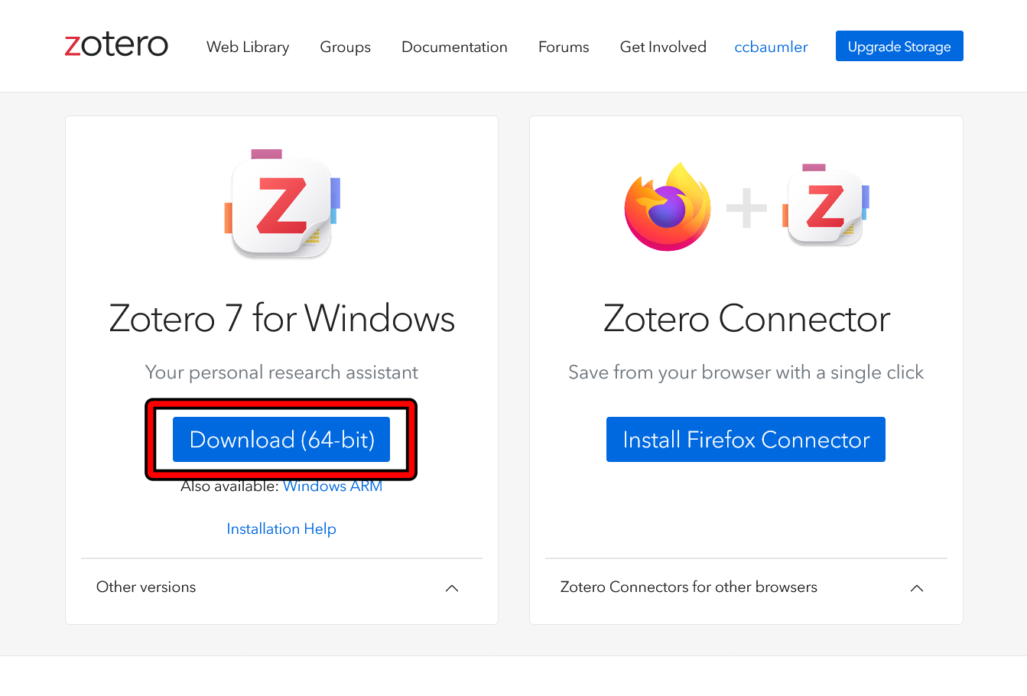Screen dimensions: 1027x696
Task: Expand the Other versions section label
Action: click(x=146, y=587)
